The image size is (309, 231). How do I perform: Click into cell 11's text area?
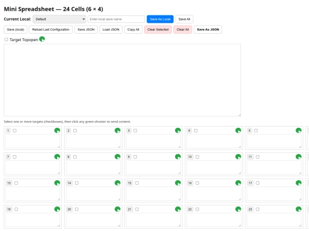point(274,167)
